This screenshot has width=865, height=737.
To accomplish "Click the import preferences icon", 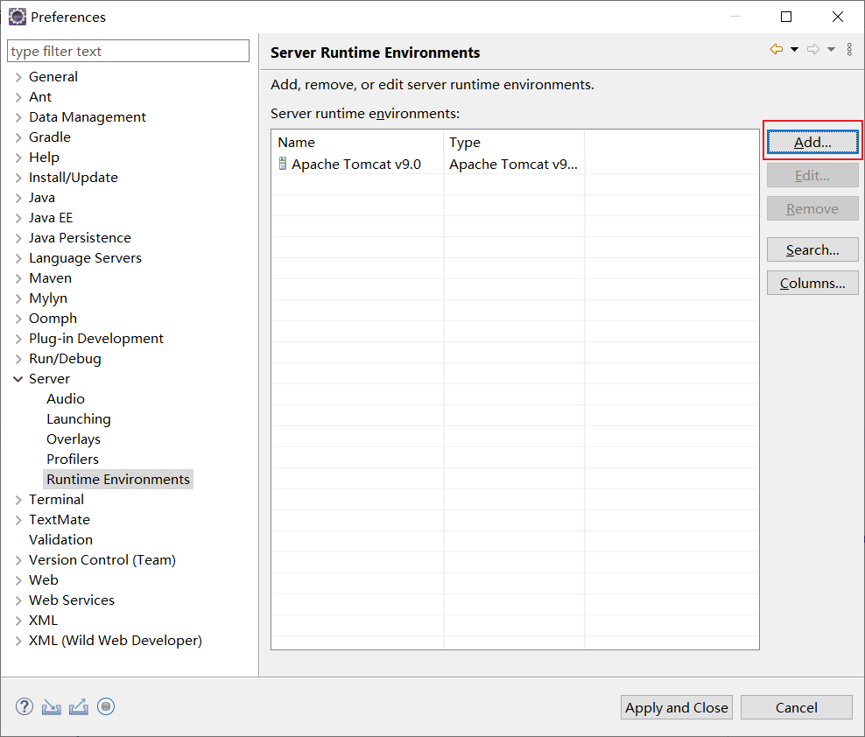I will pyautogui.click(x=52, y=706).
